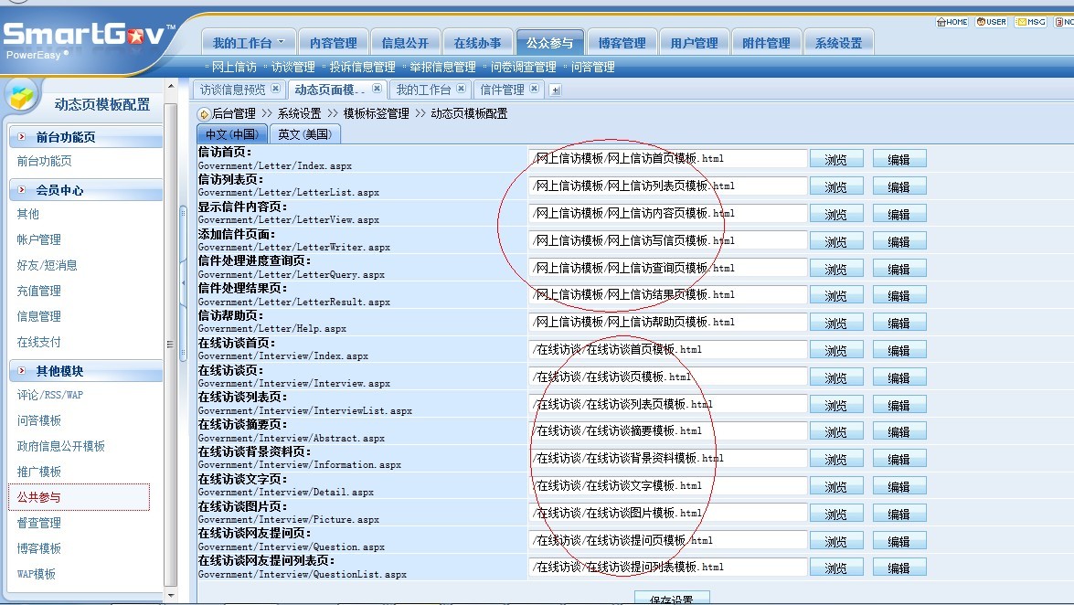Click the 信访列表页 template path field
The height and width of the screenshot is (605, 1074).
[x=667, y=186]
